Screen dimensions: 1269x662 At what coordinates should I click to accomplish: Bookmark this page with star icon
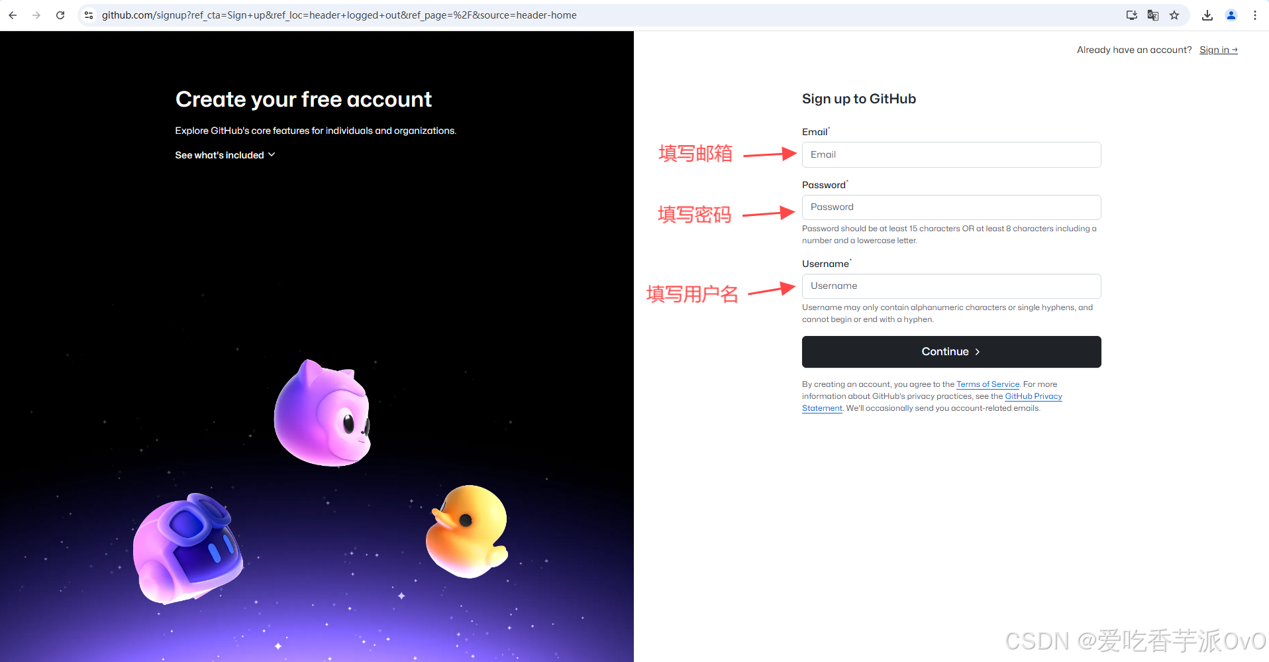coord(1174,15)
